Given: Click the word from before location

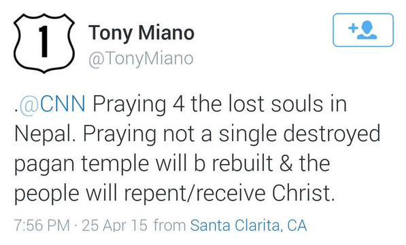Looking at the screenshot, I should click(170, 225).
